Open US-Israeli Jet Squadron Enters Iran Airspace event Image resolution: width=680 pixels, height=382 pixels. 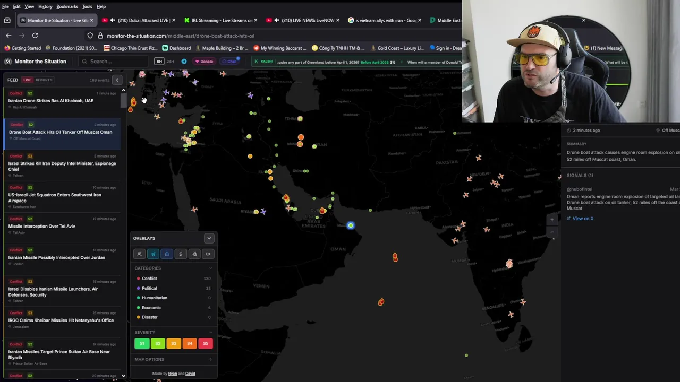pyautogui.click(x=62, y=197)
